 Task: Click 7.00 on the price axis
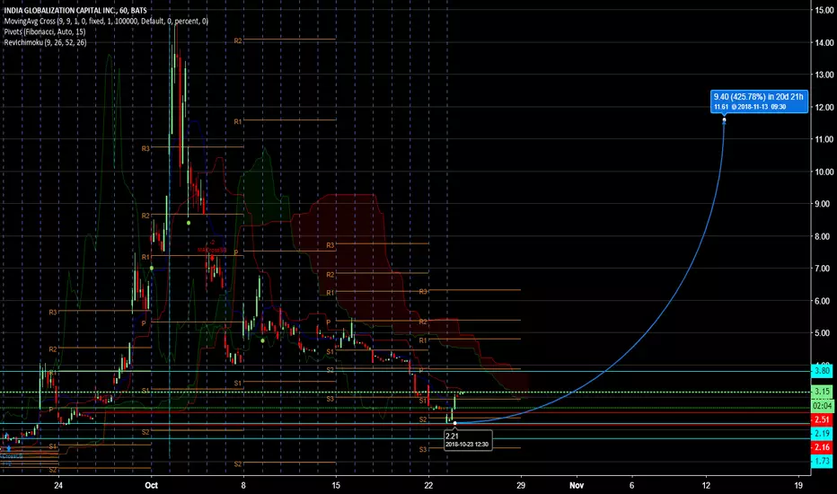(824, 269)
